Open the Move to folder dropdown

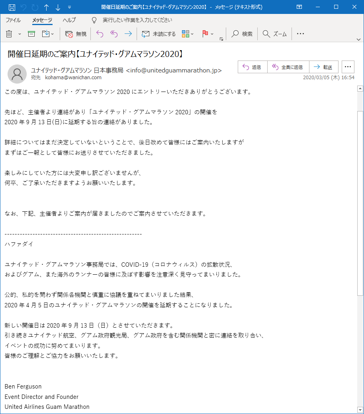coord(51,34)
